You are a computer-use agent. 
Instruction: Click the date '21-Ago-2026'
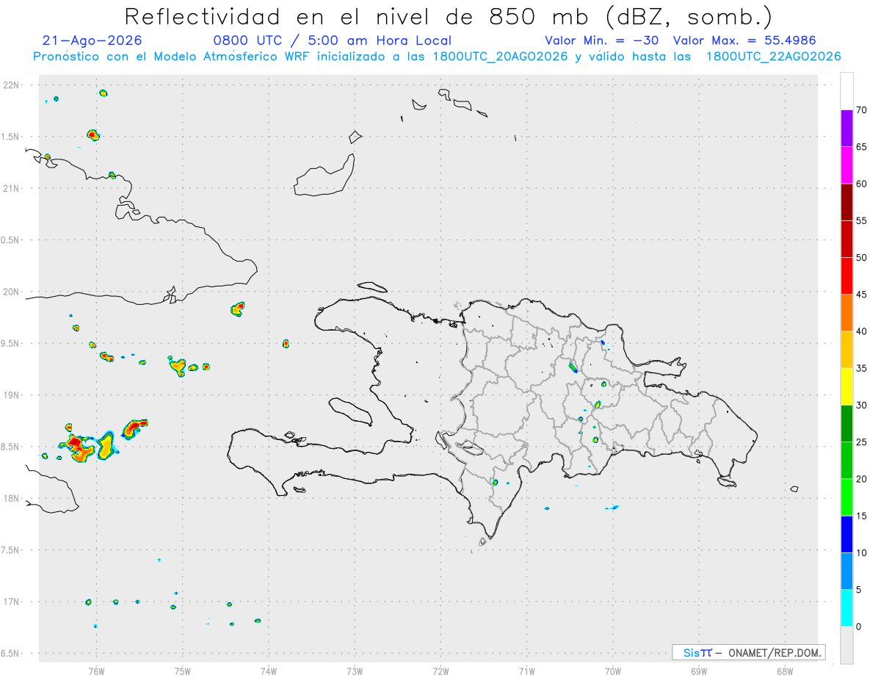(93, 40)
